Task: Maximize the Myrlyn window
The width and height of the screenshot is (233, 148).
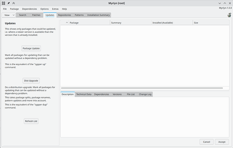Action: [224, 3]
